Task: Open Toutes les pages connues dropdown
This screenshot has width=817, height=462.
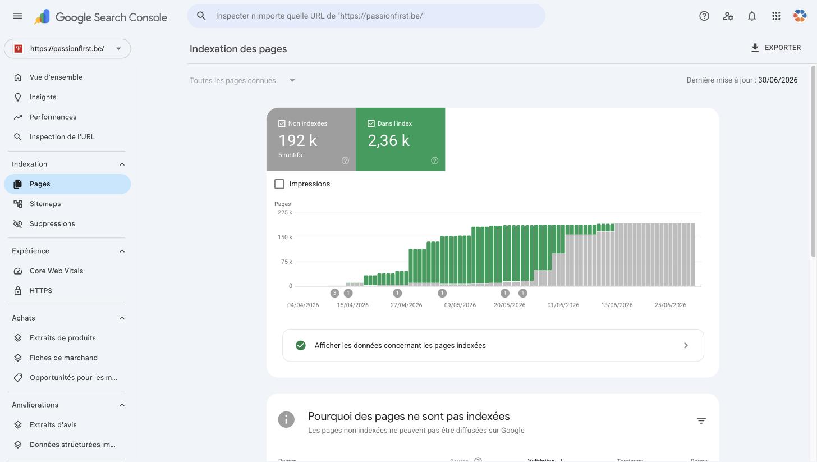Action: [242, 80]
